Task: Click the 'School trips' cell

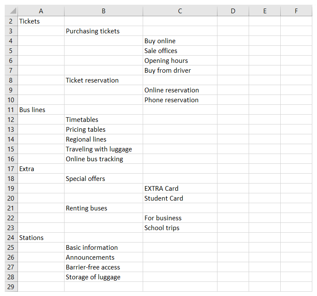Action: click(x=180, y=228)
